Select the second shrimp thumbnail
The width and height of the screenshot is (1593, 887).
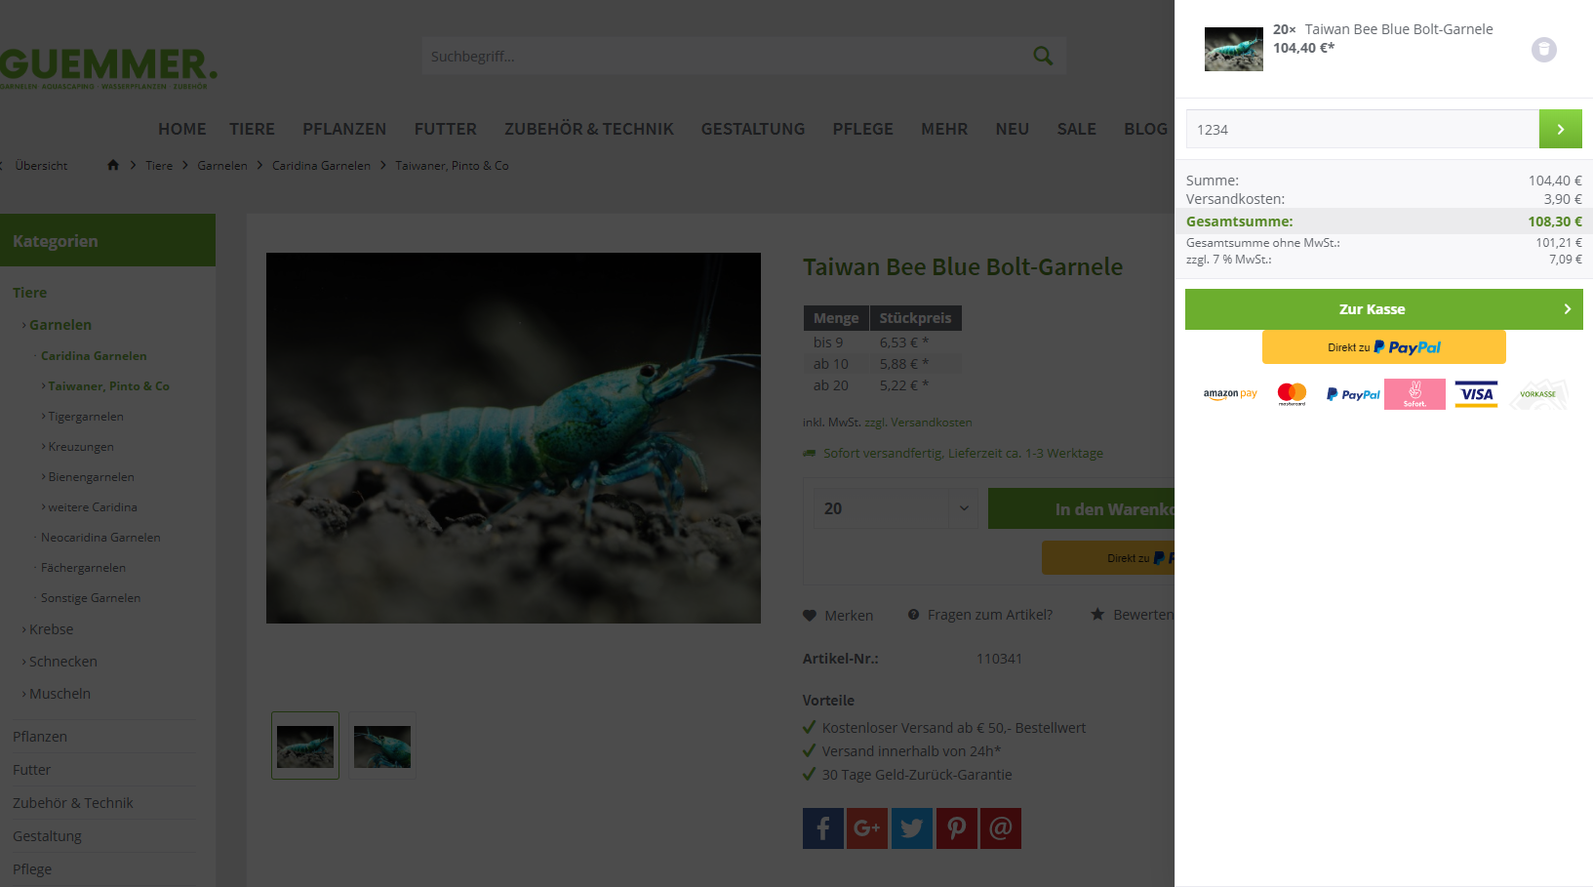(x=382, y=746)
